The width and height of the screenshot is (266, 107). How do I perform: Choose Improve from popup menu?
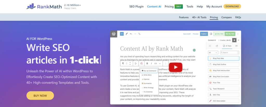145,79
